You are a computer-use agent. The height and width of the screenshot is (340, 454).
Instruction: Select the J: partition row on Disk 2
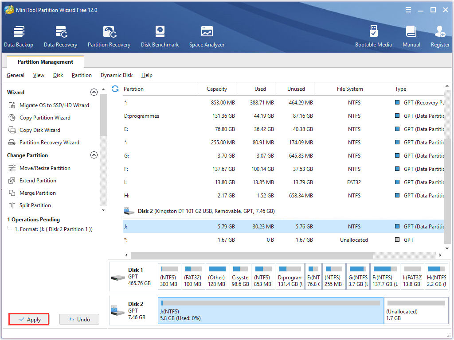coord(283,227)
